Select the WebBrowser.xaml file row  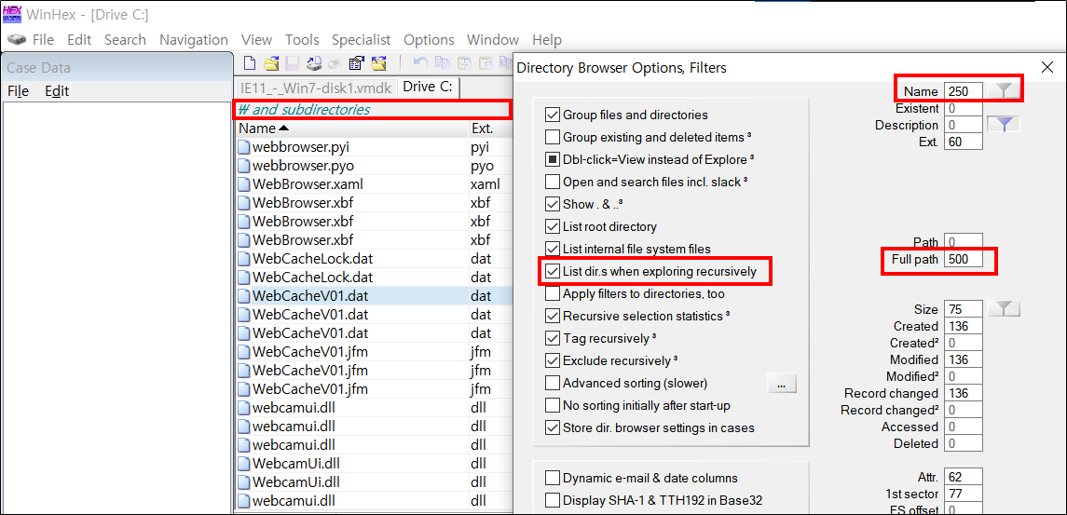tap(374, 184)
